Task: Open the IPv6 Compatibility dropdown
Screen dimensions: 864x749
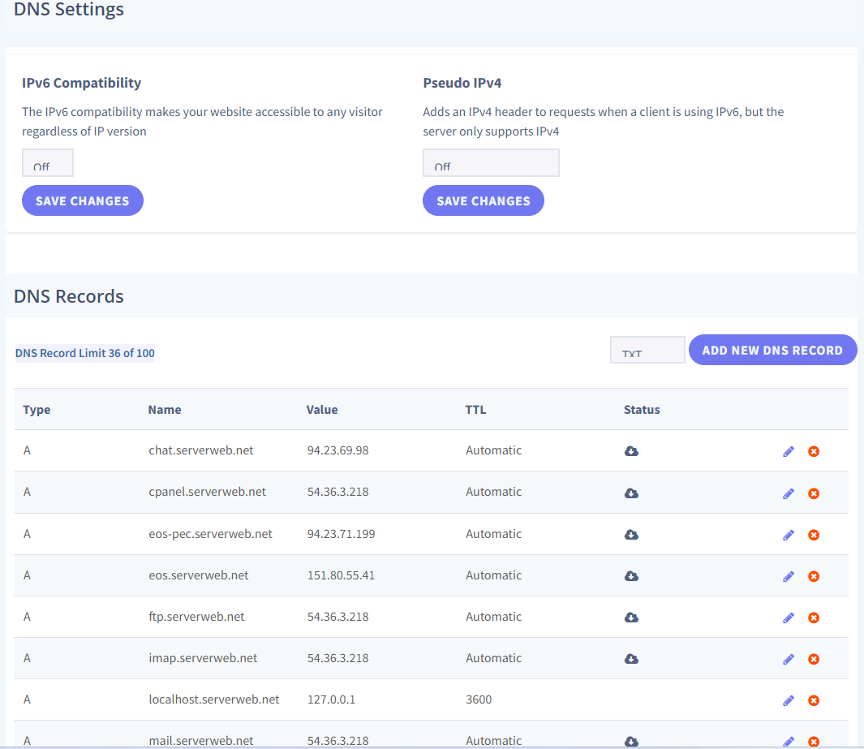Action: (48, 163)
